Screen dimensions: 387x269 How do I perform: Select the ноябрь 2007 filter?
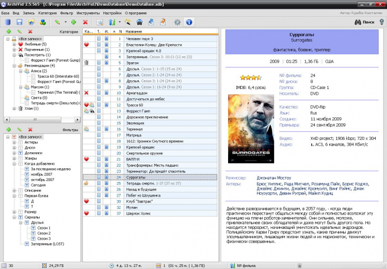coord(42,174)
